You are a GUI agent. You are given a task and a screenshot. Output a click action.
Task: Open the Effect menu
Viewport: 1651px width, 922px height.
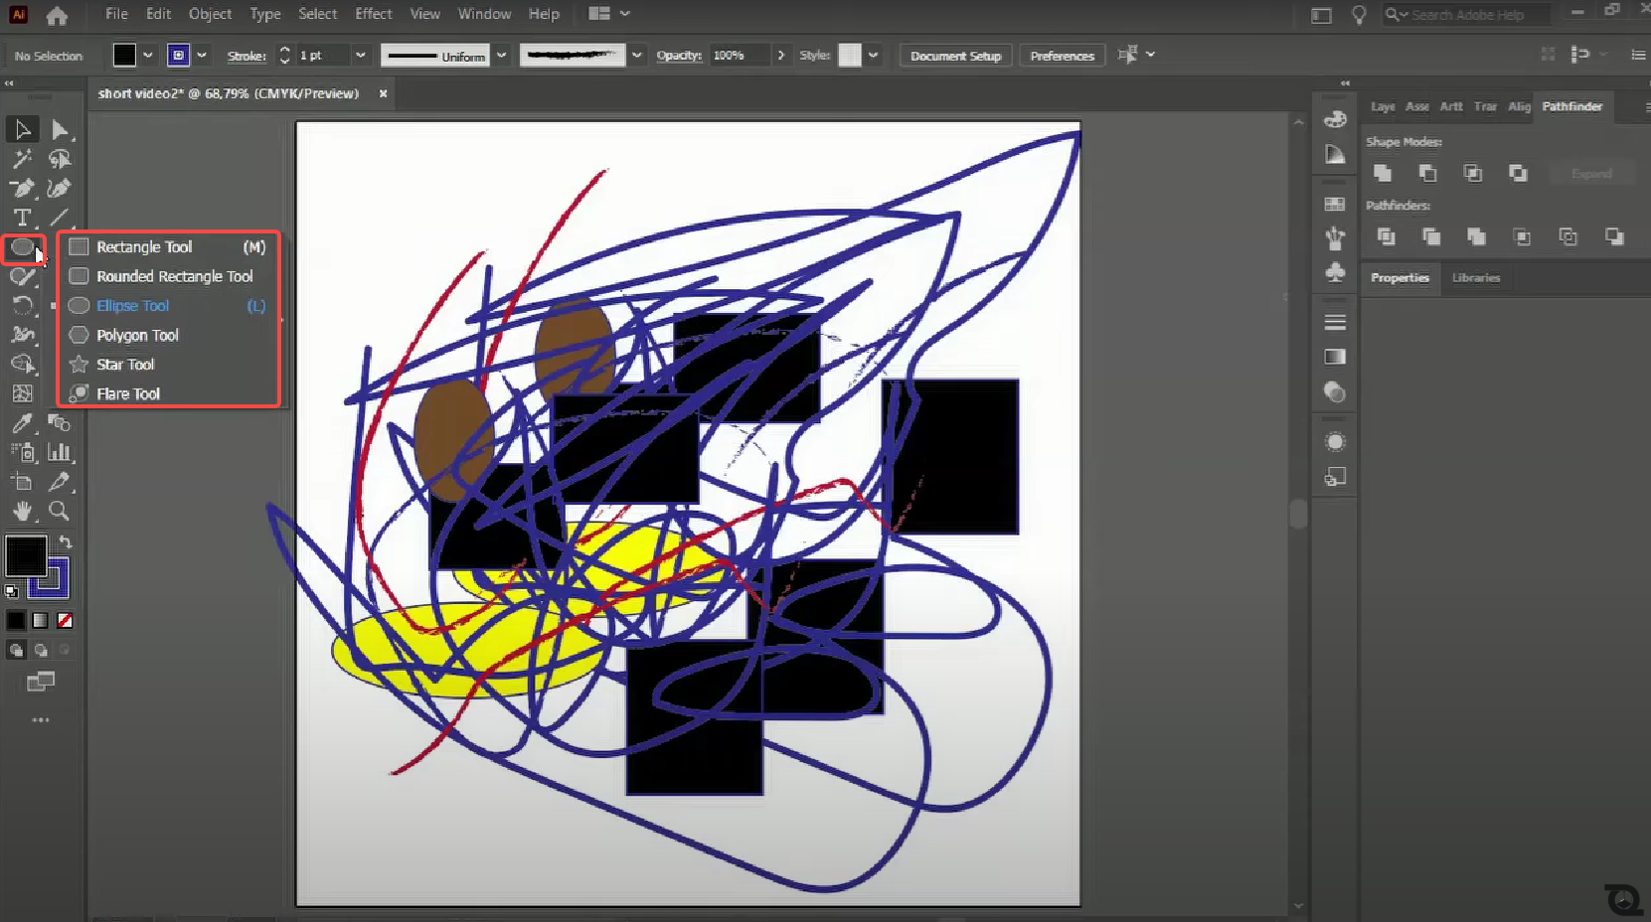click(x=374, y=14)
